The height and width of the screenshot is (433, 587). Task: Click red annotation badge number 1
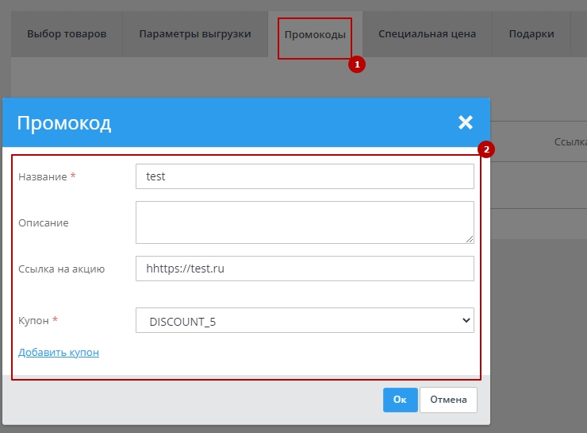click(x=357, y=65)
